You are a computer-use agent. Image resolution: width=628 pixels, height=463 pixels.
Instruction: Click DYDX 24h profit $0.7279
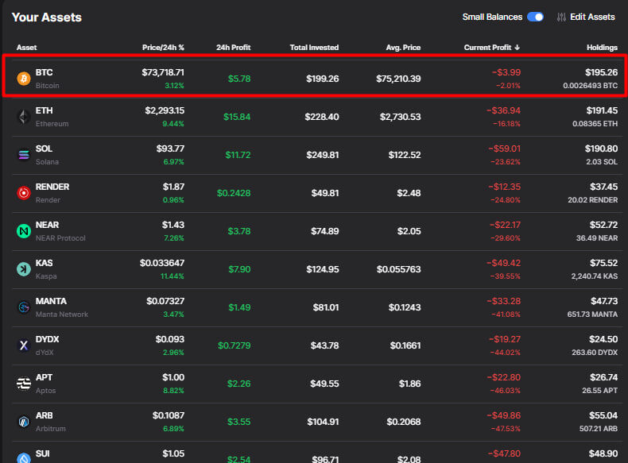(x=235, y=345)
